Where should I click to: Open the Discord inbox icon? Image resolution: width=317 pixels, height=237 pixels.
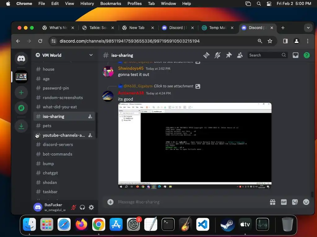coord(295,55)
